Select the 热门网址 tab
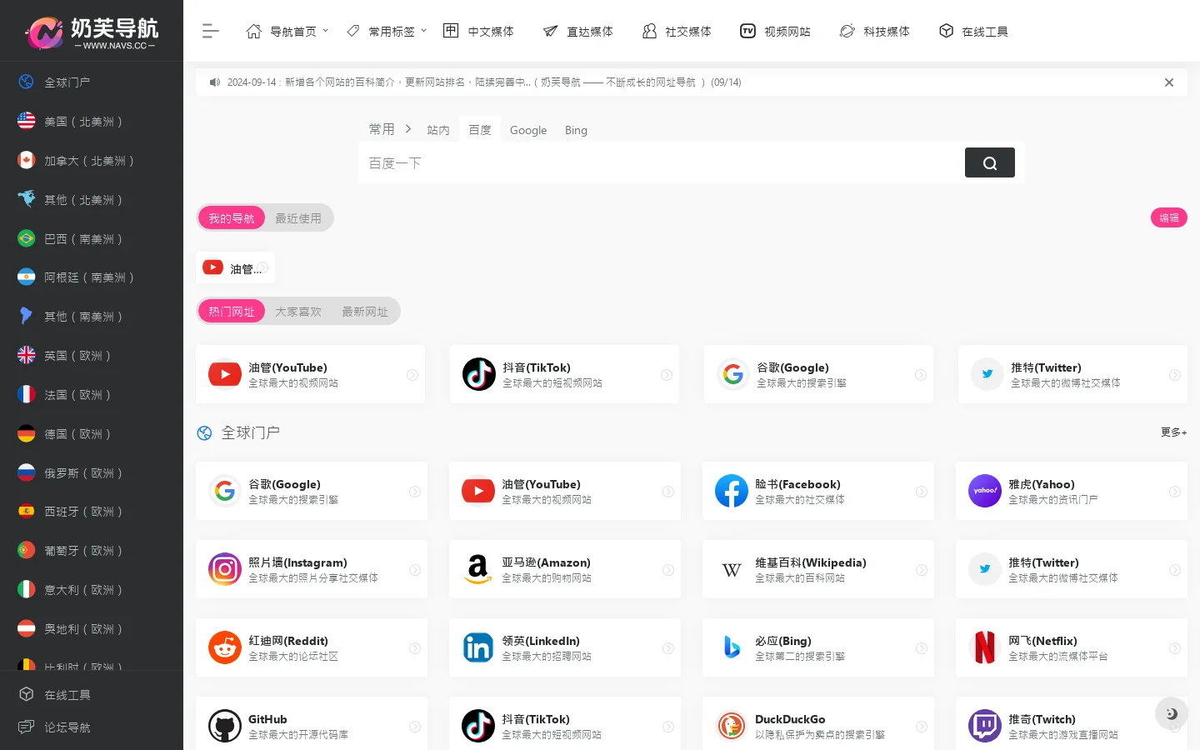1200x750 pixels. click(232, 311)
